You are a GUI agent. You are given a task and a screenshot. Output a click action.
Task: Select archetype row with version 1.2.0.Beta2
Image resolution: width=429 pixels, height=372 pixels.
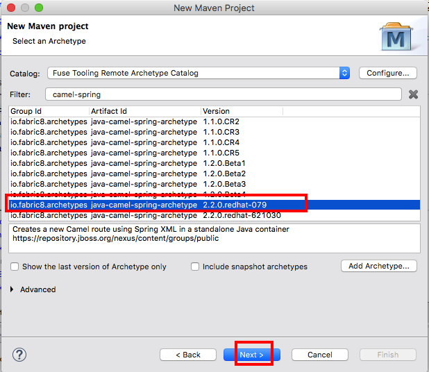click(x=214, y=174)
